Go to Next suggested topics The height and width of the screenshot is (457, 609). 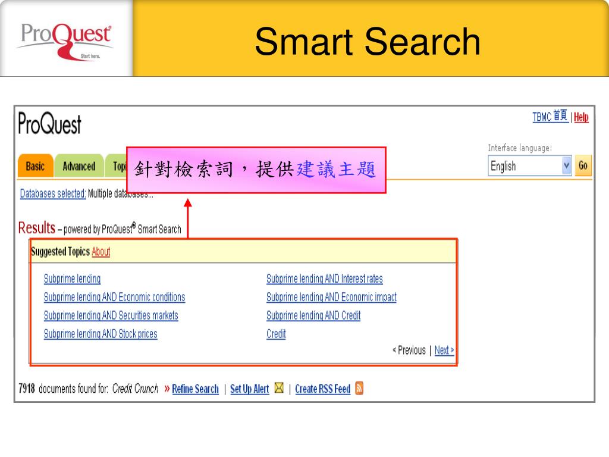444,350
